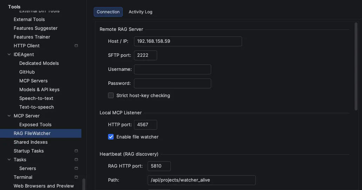
Task: Collapse the MCP Server tree node
Action: (9, 116)
